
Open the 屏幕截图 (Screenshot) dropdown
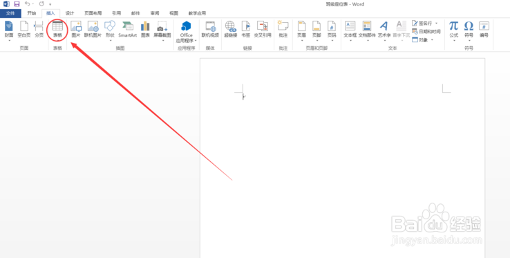[x=162, y=31]
